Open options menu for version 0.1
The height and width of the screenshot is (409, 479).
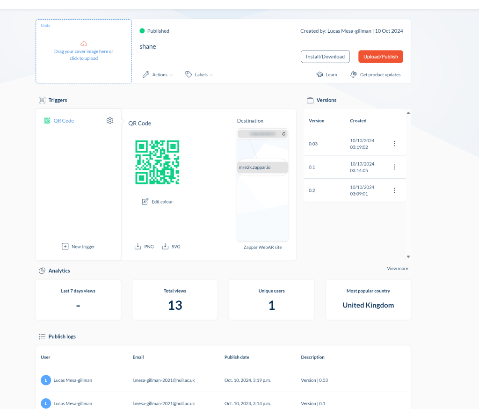click(x=394, y=167)
